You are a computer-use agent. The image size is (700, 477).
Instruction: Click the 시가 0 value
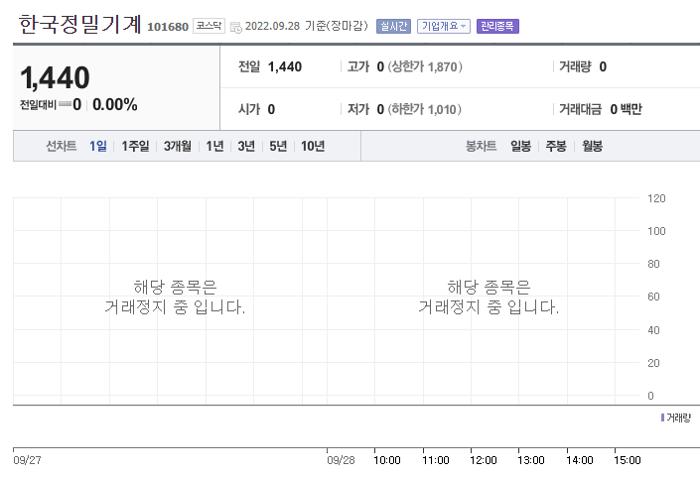(x=271, y=109)
